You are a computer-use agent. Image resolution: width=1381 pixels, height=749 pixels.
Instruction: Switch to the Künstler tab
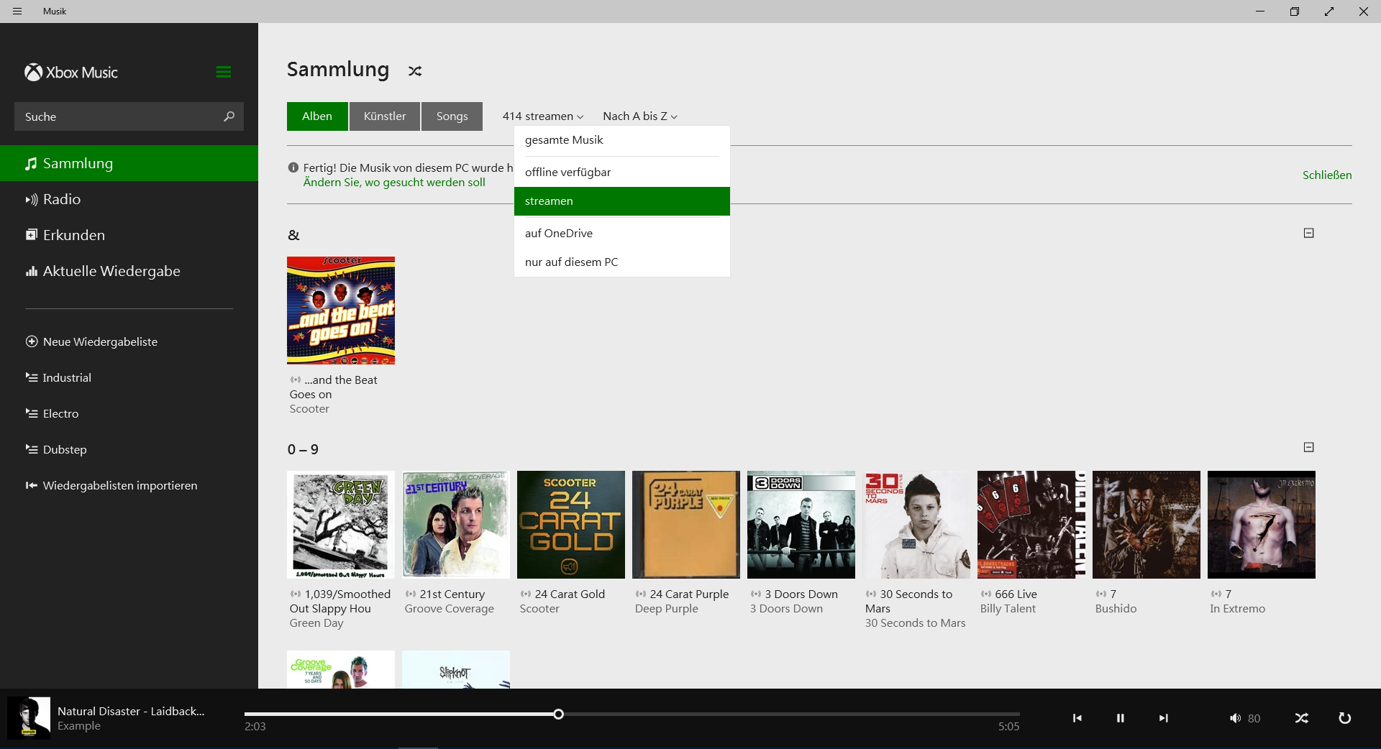tap(384, 116)
